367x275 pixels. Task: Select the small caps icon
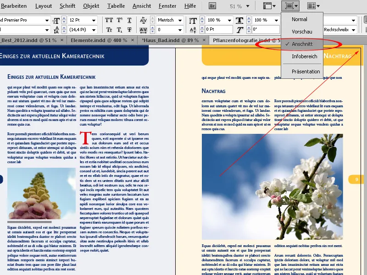pyautogui.click(x=109, y=30)
